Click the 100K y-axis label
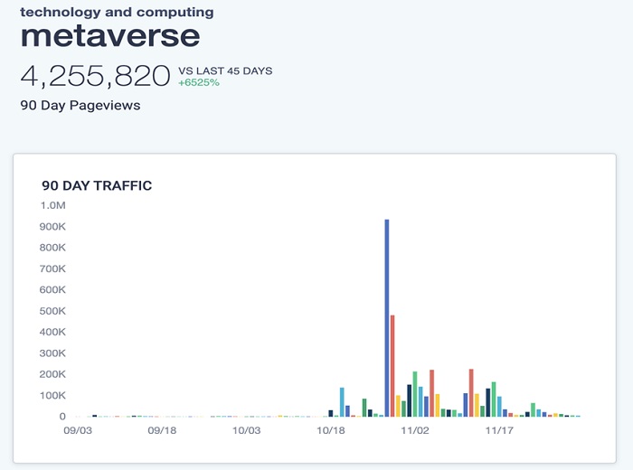 (52, 395)
